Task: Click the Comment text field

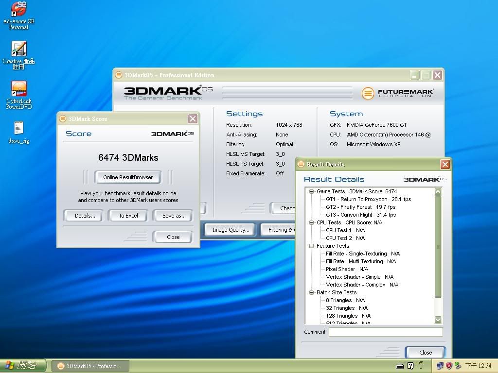Action: pyautogui.click(x=385, y=332)
